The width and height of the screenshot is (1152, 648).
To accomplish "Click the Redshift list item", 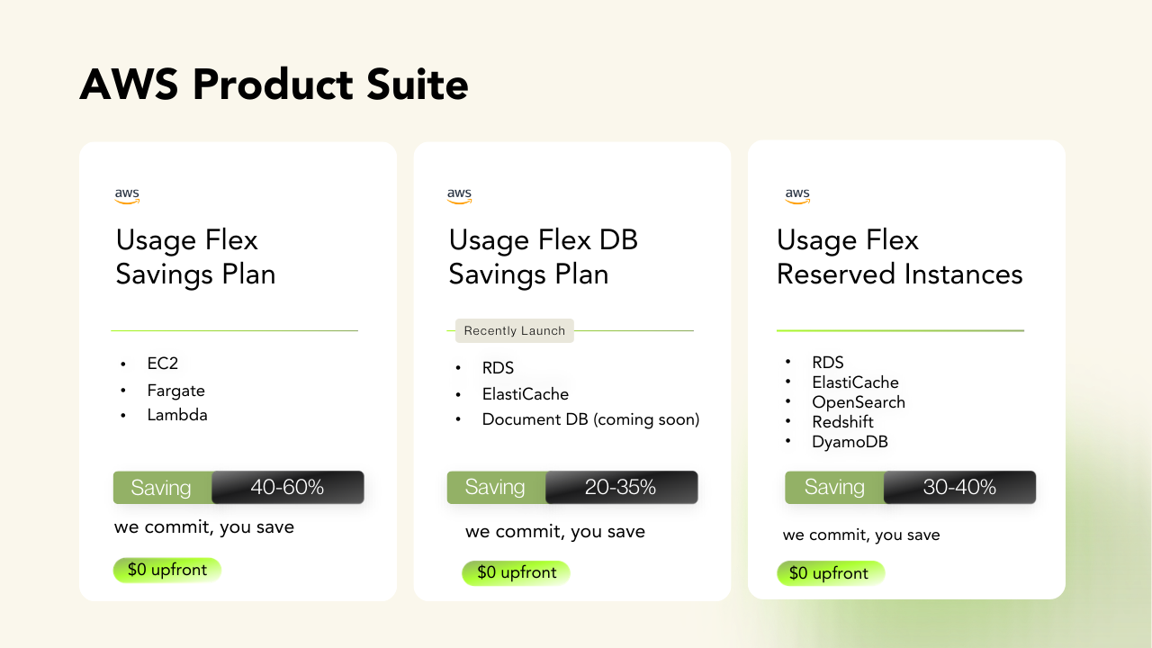I will click(842, 422).
